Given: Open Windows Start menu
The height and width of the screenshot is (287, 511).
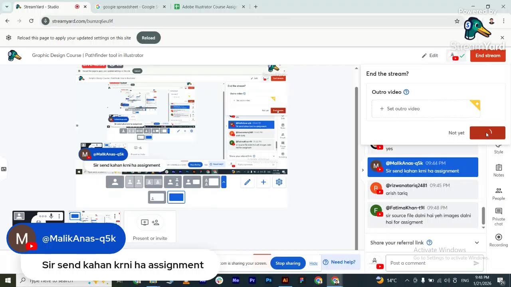Looking at the screenshot, I should 8,280.
